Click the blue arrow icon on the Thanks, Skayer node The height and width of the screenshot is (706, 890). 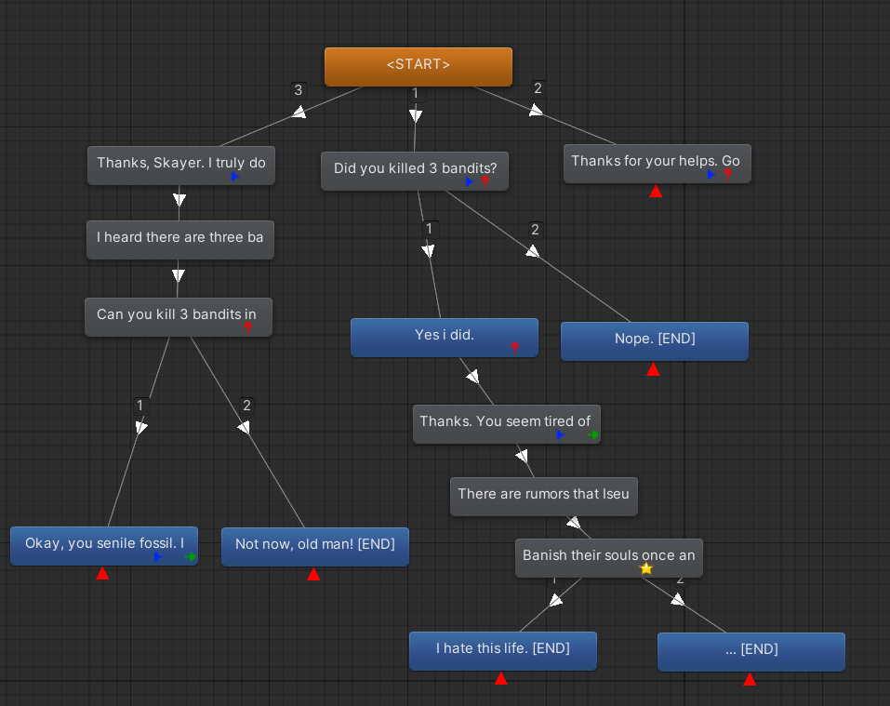click(236, 176)
